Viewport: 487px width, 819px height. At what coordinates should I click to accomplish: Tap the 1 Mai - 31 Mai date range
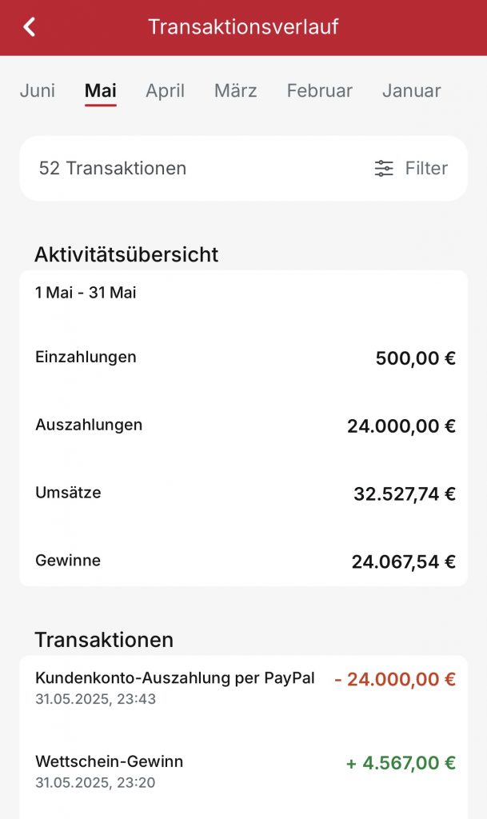click(x=86, y=293)
